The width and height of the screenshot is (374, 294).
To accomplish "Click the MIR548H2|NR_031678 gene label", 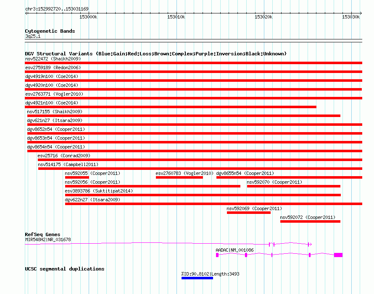I will point(48,239).
